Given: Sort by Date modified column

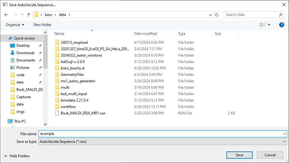Looking at the screenshot, I should click(x=145, y=34).
